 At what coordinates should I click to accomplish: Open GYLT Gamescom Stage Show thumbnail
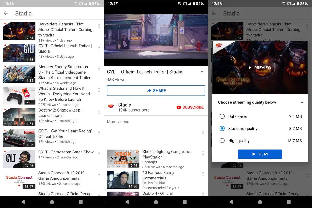point(19,159)
